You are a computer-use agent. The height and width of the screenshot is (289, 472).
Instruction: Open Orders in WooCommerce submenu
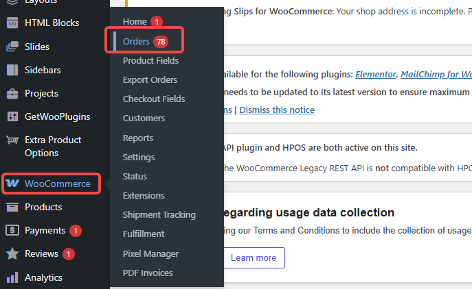[136, 41]
